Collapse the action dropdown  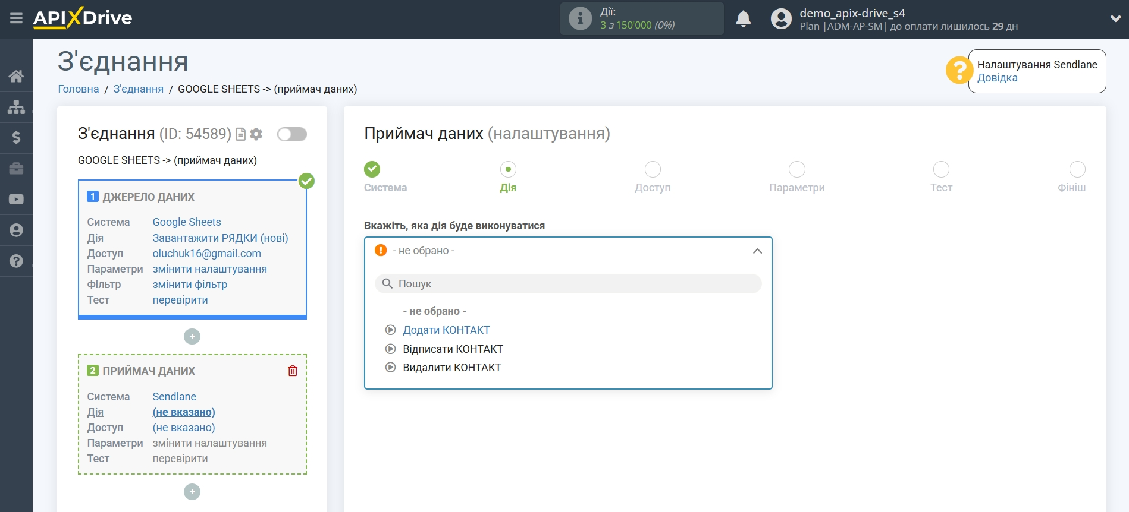(757, 251)
